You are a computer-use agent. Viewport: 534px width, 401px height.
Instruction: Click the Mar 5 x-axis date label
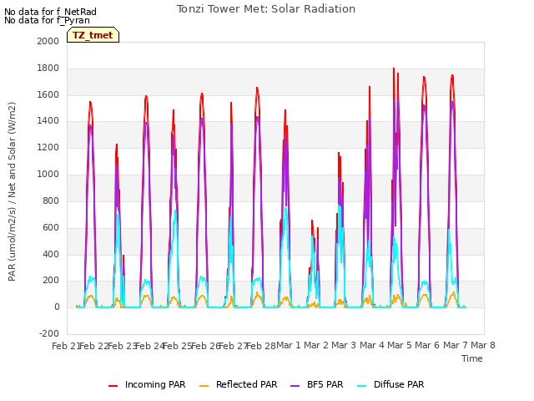[400, 345]
